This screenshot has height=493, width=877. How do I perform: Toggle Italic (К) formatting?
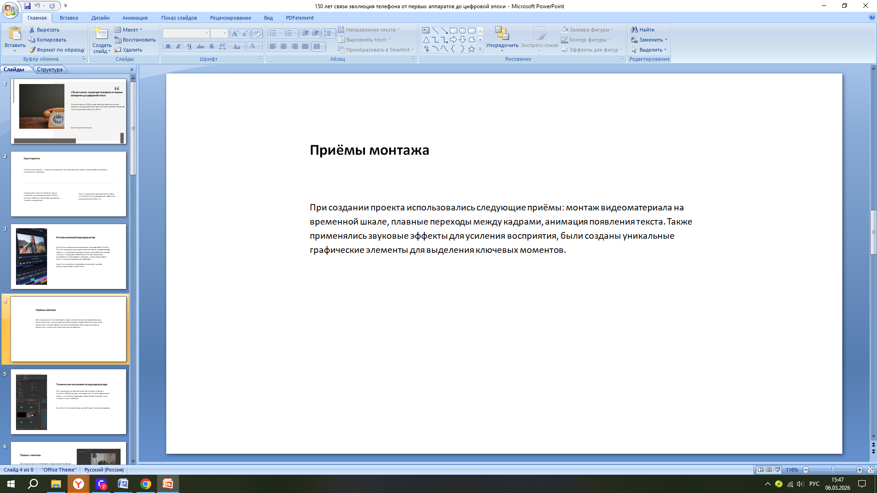pyautogui.click(x=179, y=47)
